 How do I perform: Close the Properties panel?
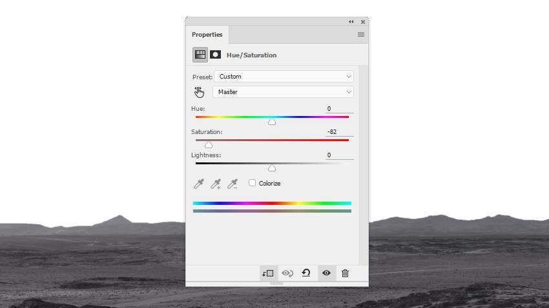363,22
